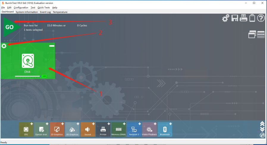Click plus on Network 1 tile
The height and width of the screenshot is (145, 267).
coord(140,124)
